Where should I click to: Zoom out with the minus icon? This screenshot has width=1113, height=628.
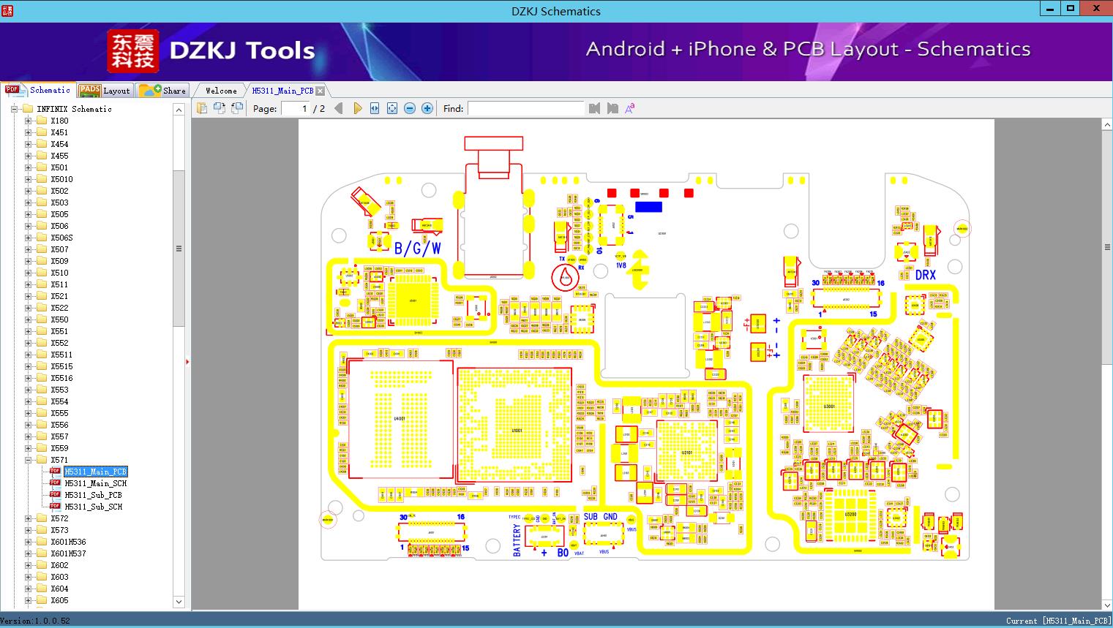click(410, 108)
